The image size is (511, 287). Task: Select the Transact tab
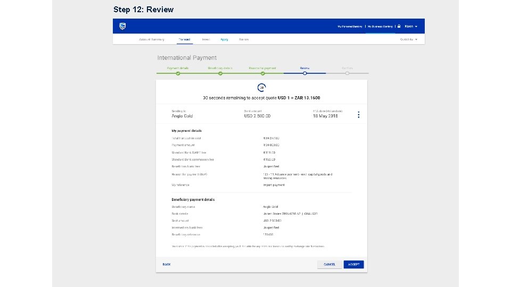(184, 39)
